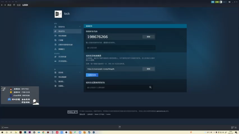Image resolution: width=239 pixels, height=134 pixels.
Task: Click the search magnifier in friend search box
Action: coord(150,87)
